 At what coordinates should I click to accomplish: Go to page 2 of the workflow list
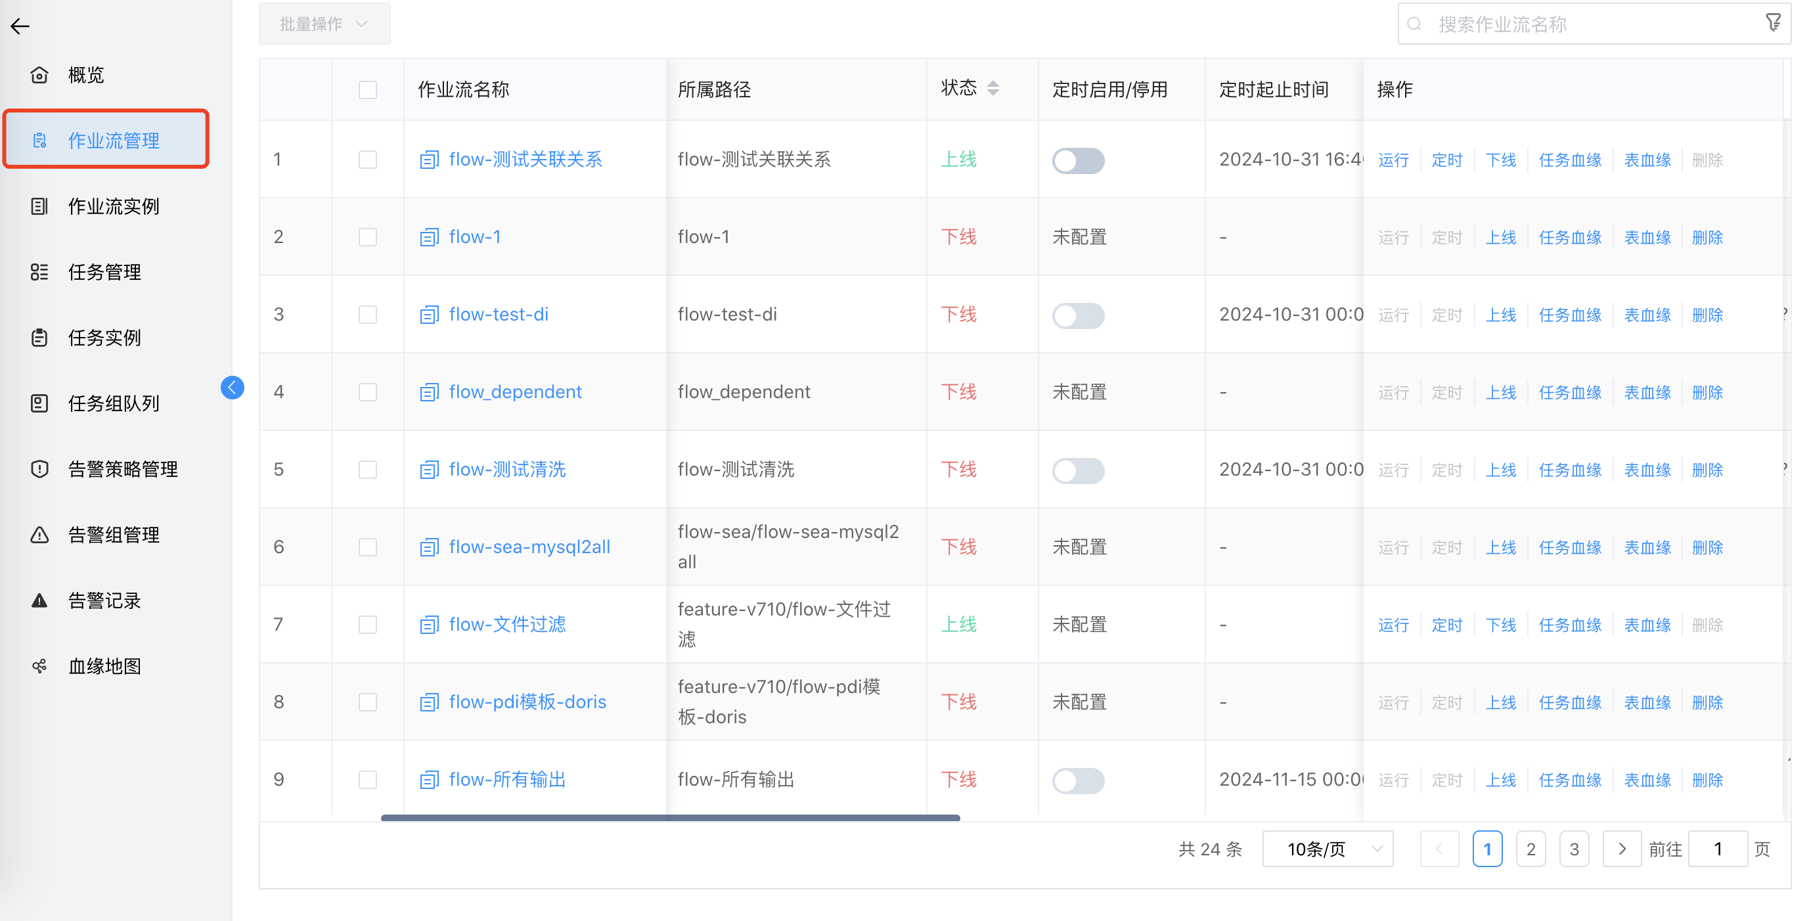click(1532, 849)
